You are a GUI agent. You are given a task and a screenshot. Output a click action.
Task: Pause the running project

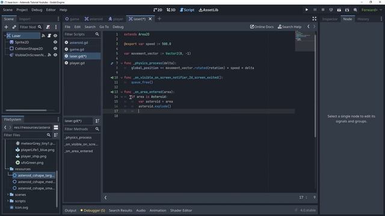point(315,10)
